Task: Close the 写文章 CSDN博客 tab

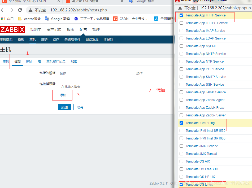Action: pos(122,1)
